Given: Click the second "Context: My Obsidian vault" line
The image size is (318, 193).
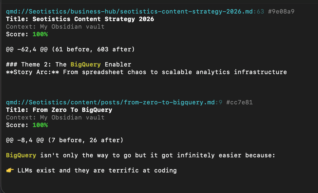Looking at the screenshot, I should point(55,118).
